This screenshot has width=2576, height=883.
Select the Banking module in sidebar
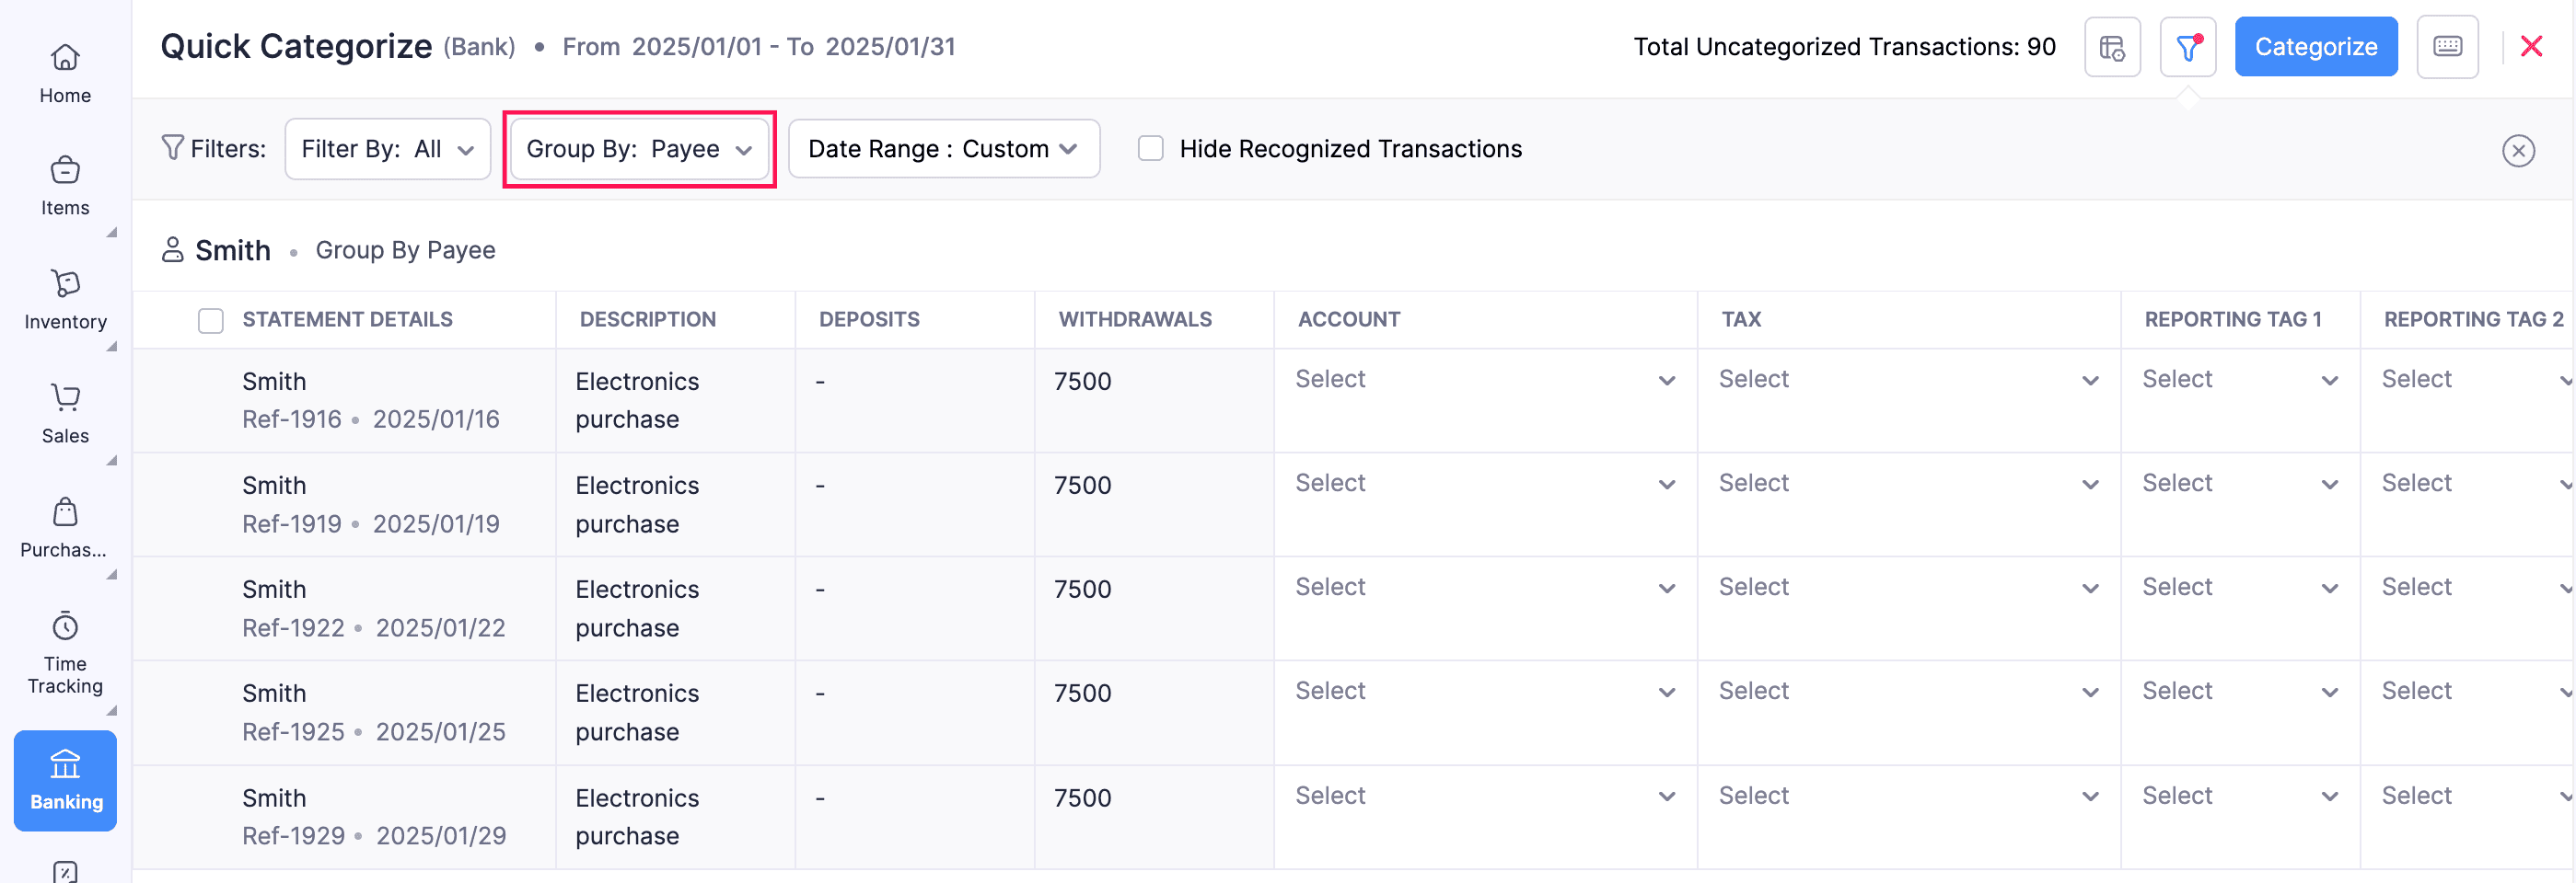pos(64,780)
